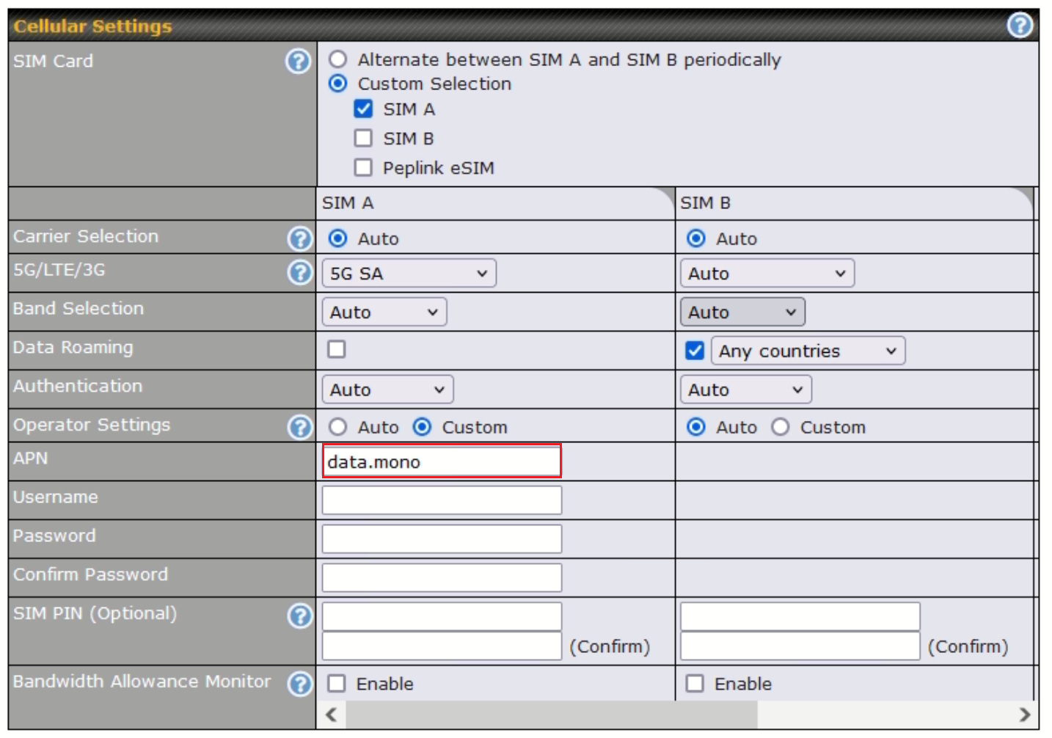This screenshot has height=738, width=1052.
Task: Check the Peplink eSIM option
Action: point(363,168)
